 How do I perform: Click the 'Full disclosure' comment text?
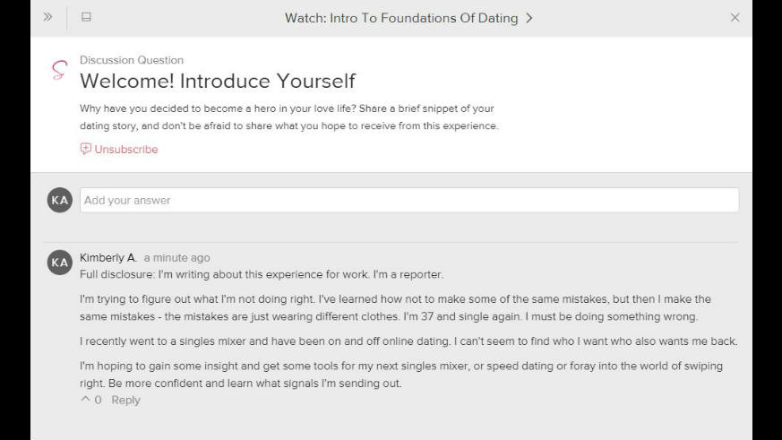[x=262, y=274]
